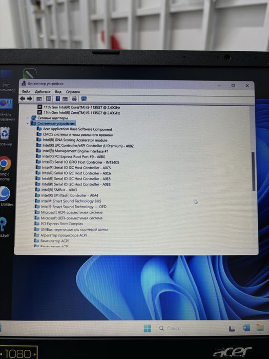Select Intel(R) Management Engine Interface #1
The height and width of the screenshot is (359, 269).
[x=75, y=151]
